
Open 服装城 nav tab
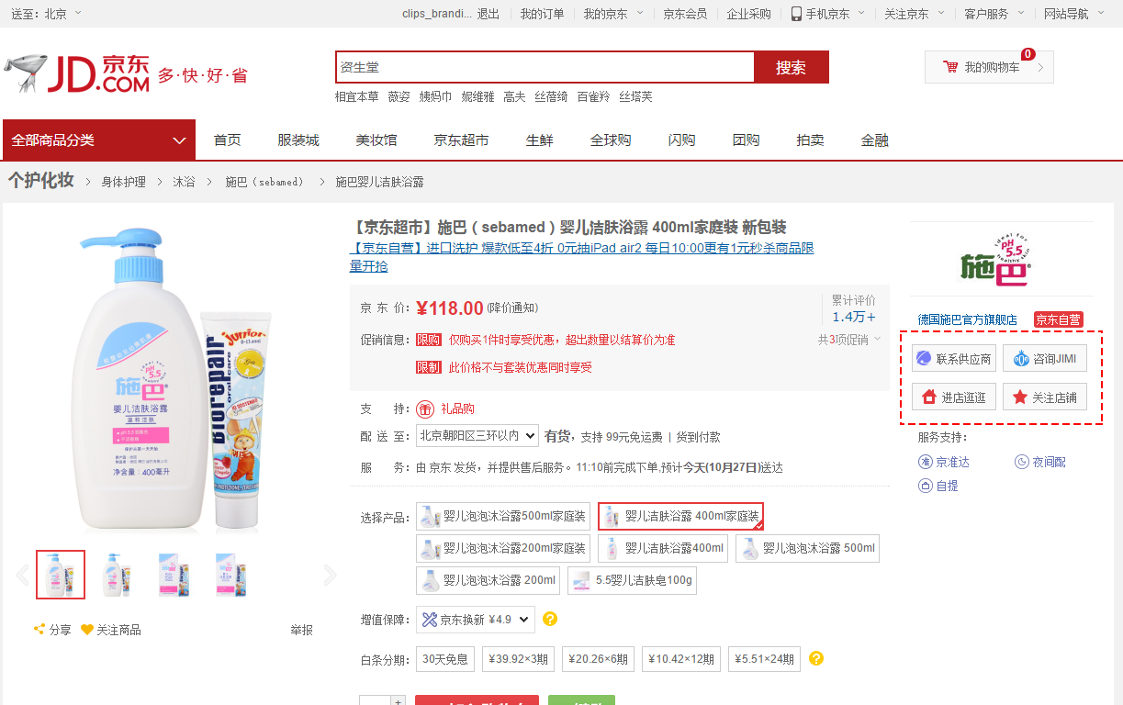pos(298,140)
